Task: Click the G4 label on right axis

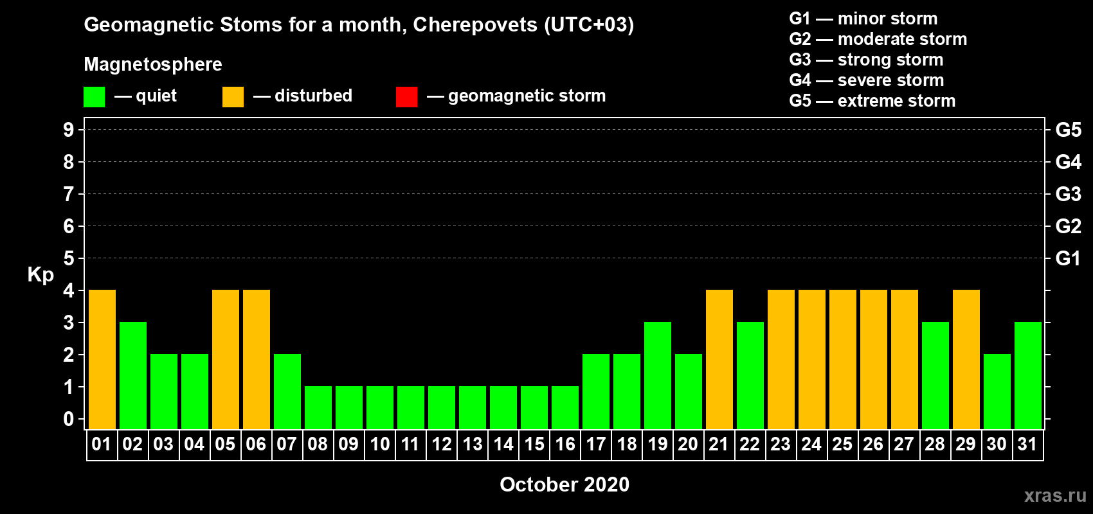Action: point(1069,162)
